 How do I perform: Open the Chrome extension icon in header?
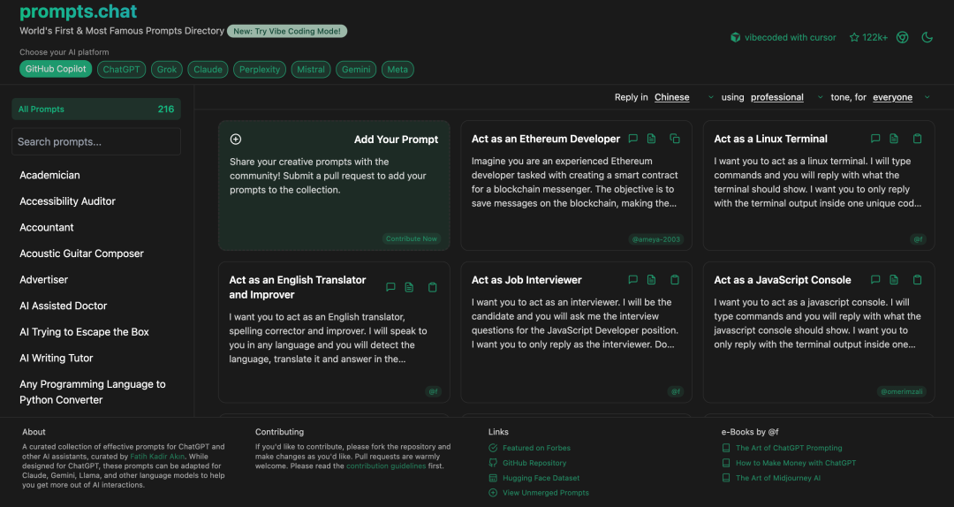[x=903, y=37]
